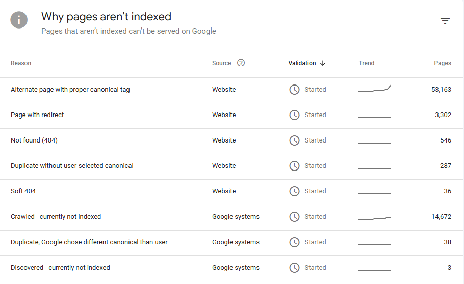Click the 3,302 pages count
This screenshot has width=464, height=284.
pos(443,115)
